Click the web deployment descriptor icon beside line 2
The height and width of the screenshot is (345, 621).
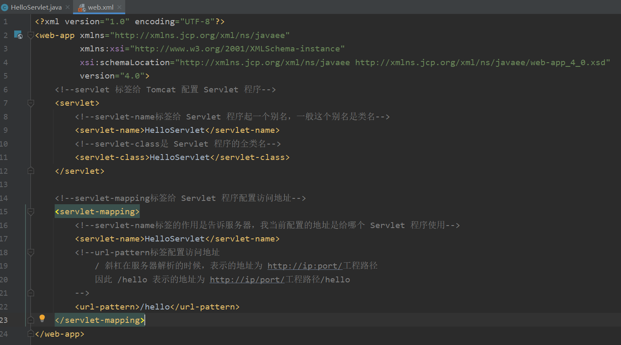tap(18, 35)
